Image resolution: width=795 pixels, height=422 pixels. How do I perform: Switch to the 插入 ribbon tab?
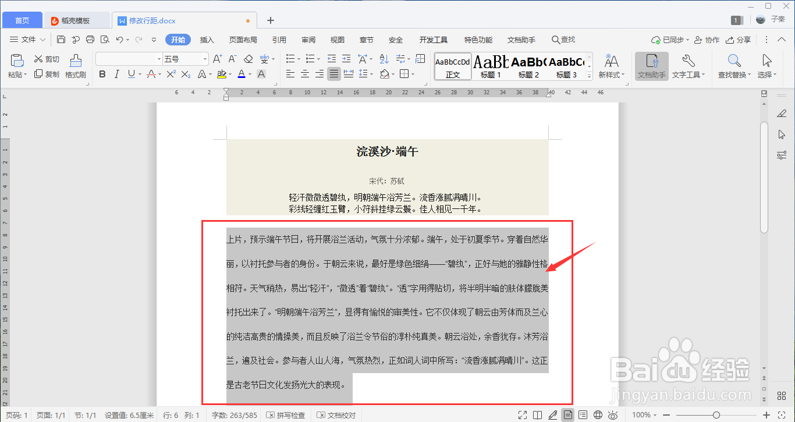click(207, 40)
